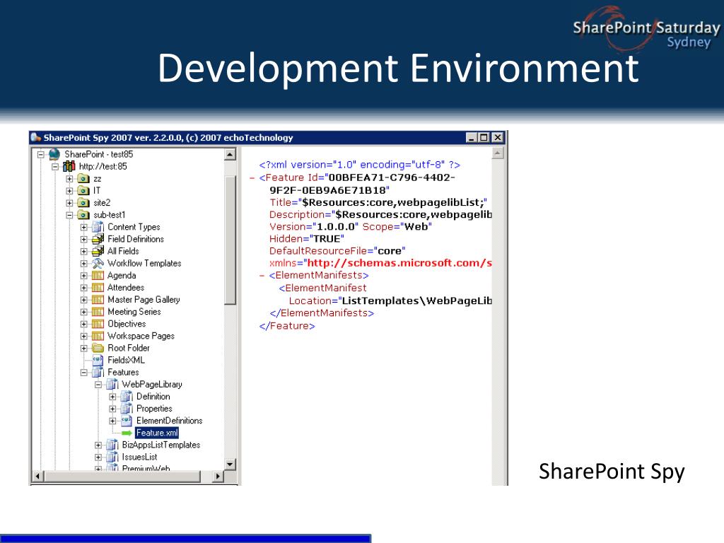Click the Agenda list icon

[x=98, y=276]
